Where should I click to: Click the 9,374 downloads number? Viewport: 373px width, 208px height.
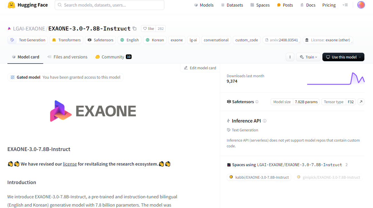pos(232,81)
